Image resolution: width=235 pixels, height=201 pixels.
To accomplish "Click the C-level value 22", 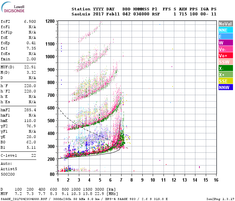I will (34, 155).
